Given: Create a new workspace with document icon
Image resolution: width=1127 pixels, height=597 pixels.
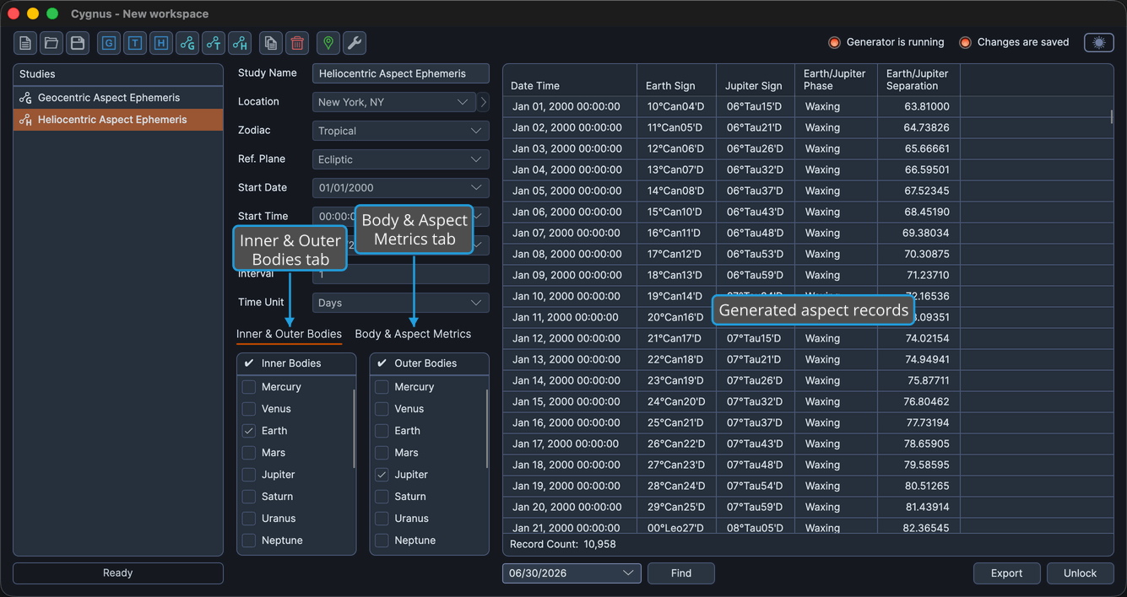Looking at the screenshot, I should (25, 43).
